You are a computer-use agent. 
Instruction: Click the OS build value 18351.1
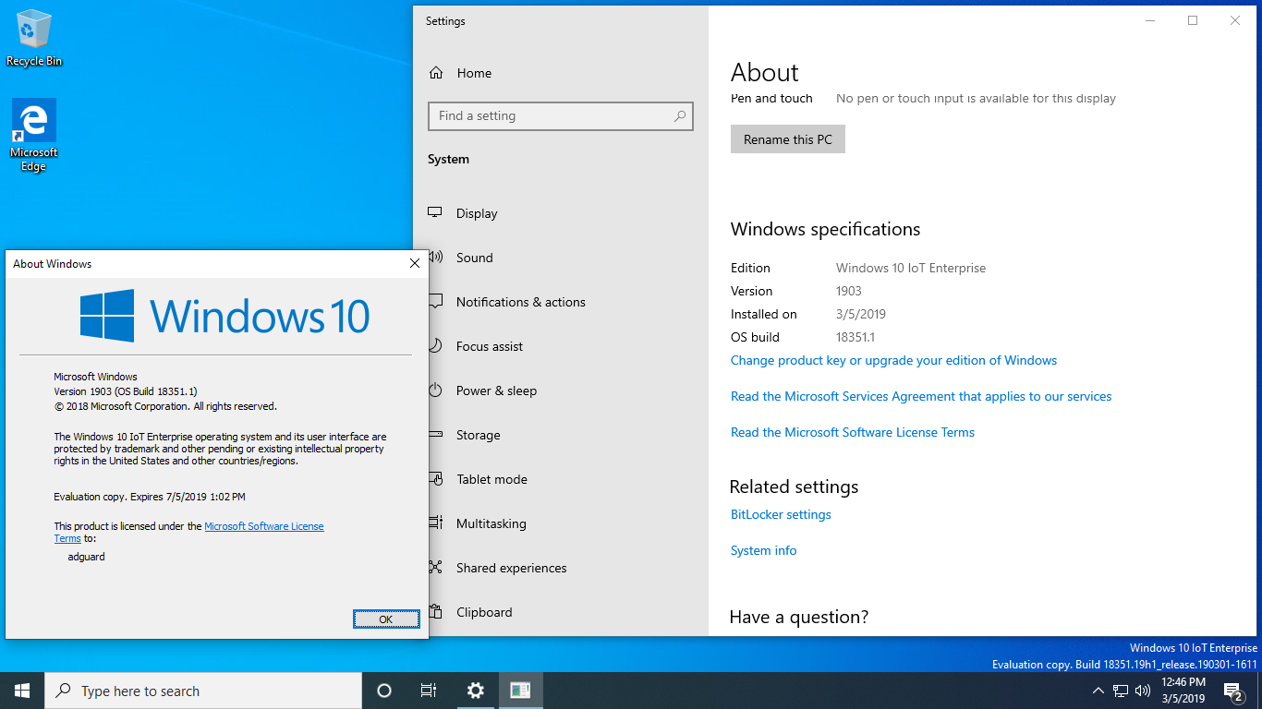pyautogui.click(x=855, y=337)
